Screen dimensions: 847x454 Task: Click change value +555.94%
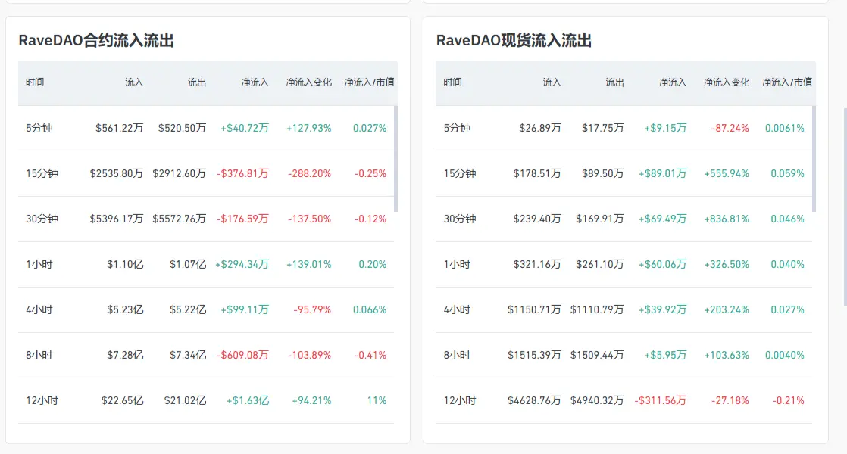point(727,173)
